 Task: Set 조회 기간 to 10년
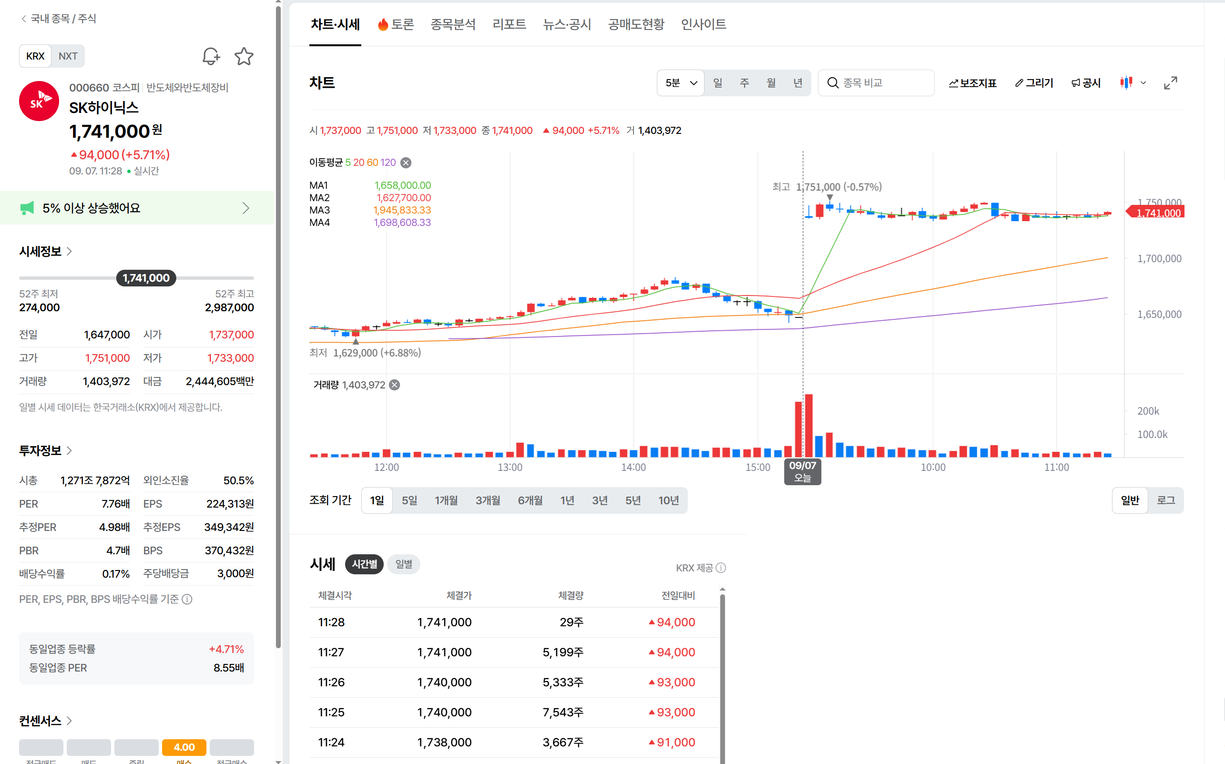point(669,500)
